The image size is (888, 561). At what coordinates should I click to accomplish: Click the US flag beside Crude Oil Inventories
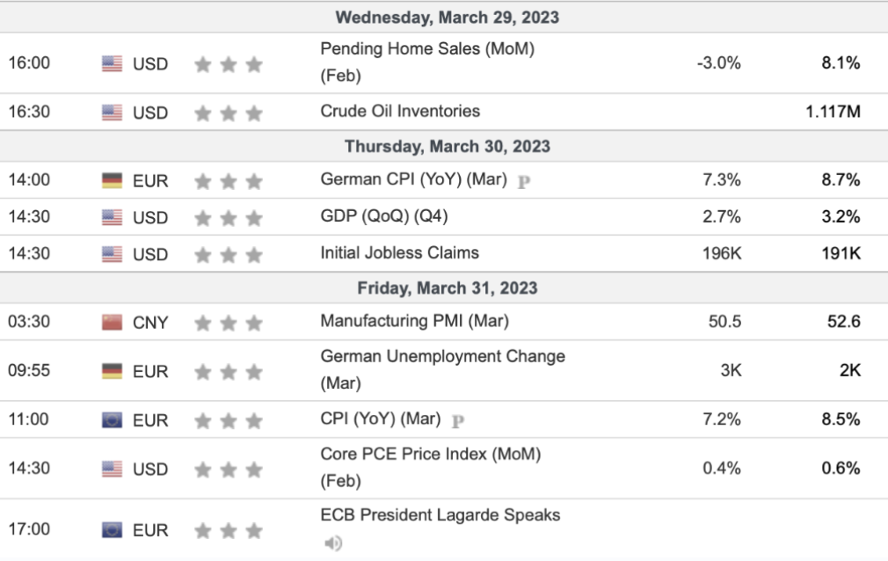coord(113,113)
